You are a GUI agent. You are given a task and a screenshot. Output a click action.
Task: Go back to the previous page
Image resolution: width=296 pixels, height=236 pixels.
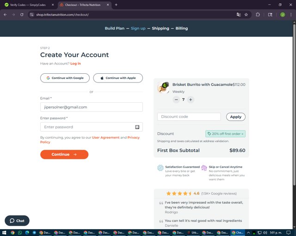5,15
